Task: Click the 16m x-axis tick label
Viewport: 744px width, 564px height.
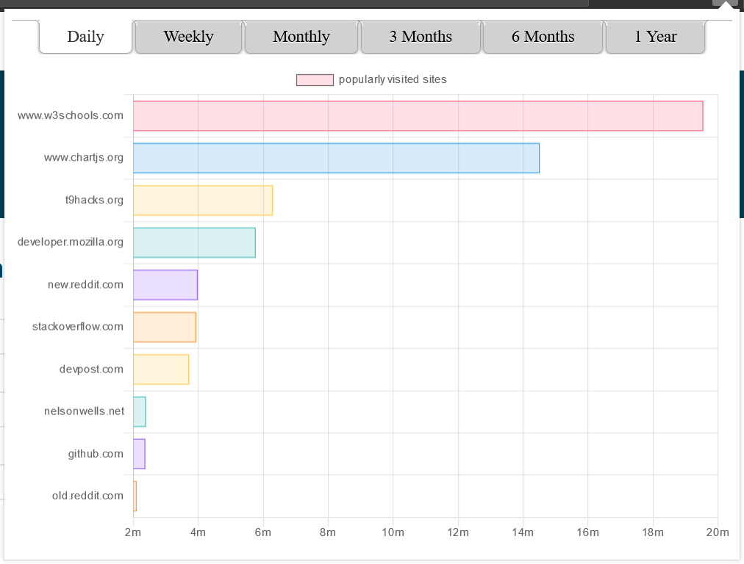Action: [x=588, y=532]
